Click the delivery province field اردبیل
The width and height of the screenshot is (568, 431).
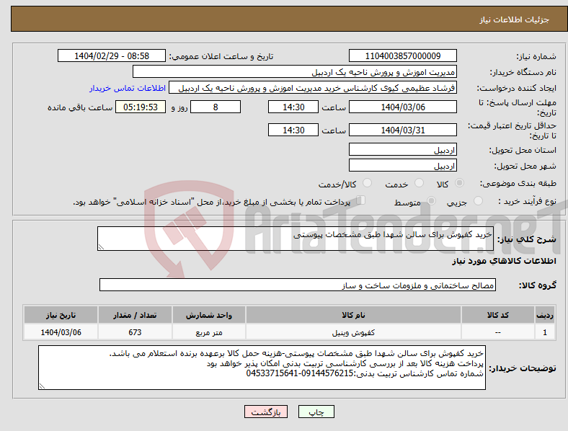402,149
